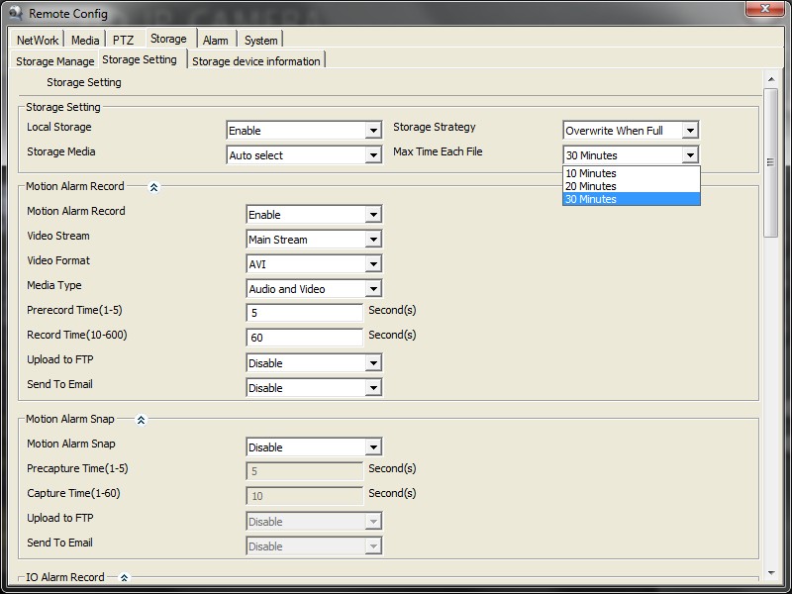792x594 pixels.
Task: Click the vertical scrollbar thumb
Action: pyautogui.click(x=771, y=162)
